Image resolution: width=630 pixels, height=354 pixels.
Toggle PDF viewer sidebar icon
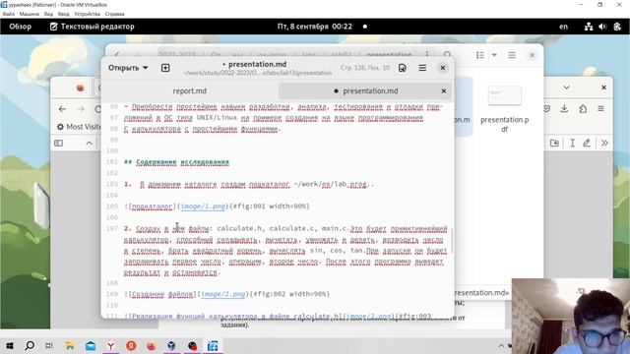tap(59, 143)
